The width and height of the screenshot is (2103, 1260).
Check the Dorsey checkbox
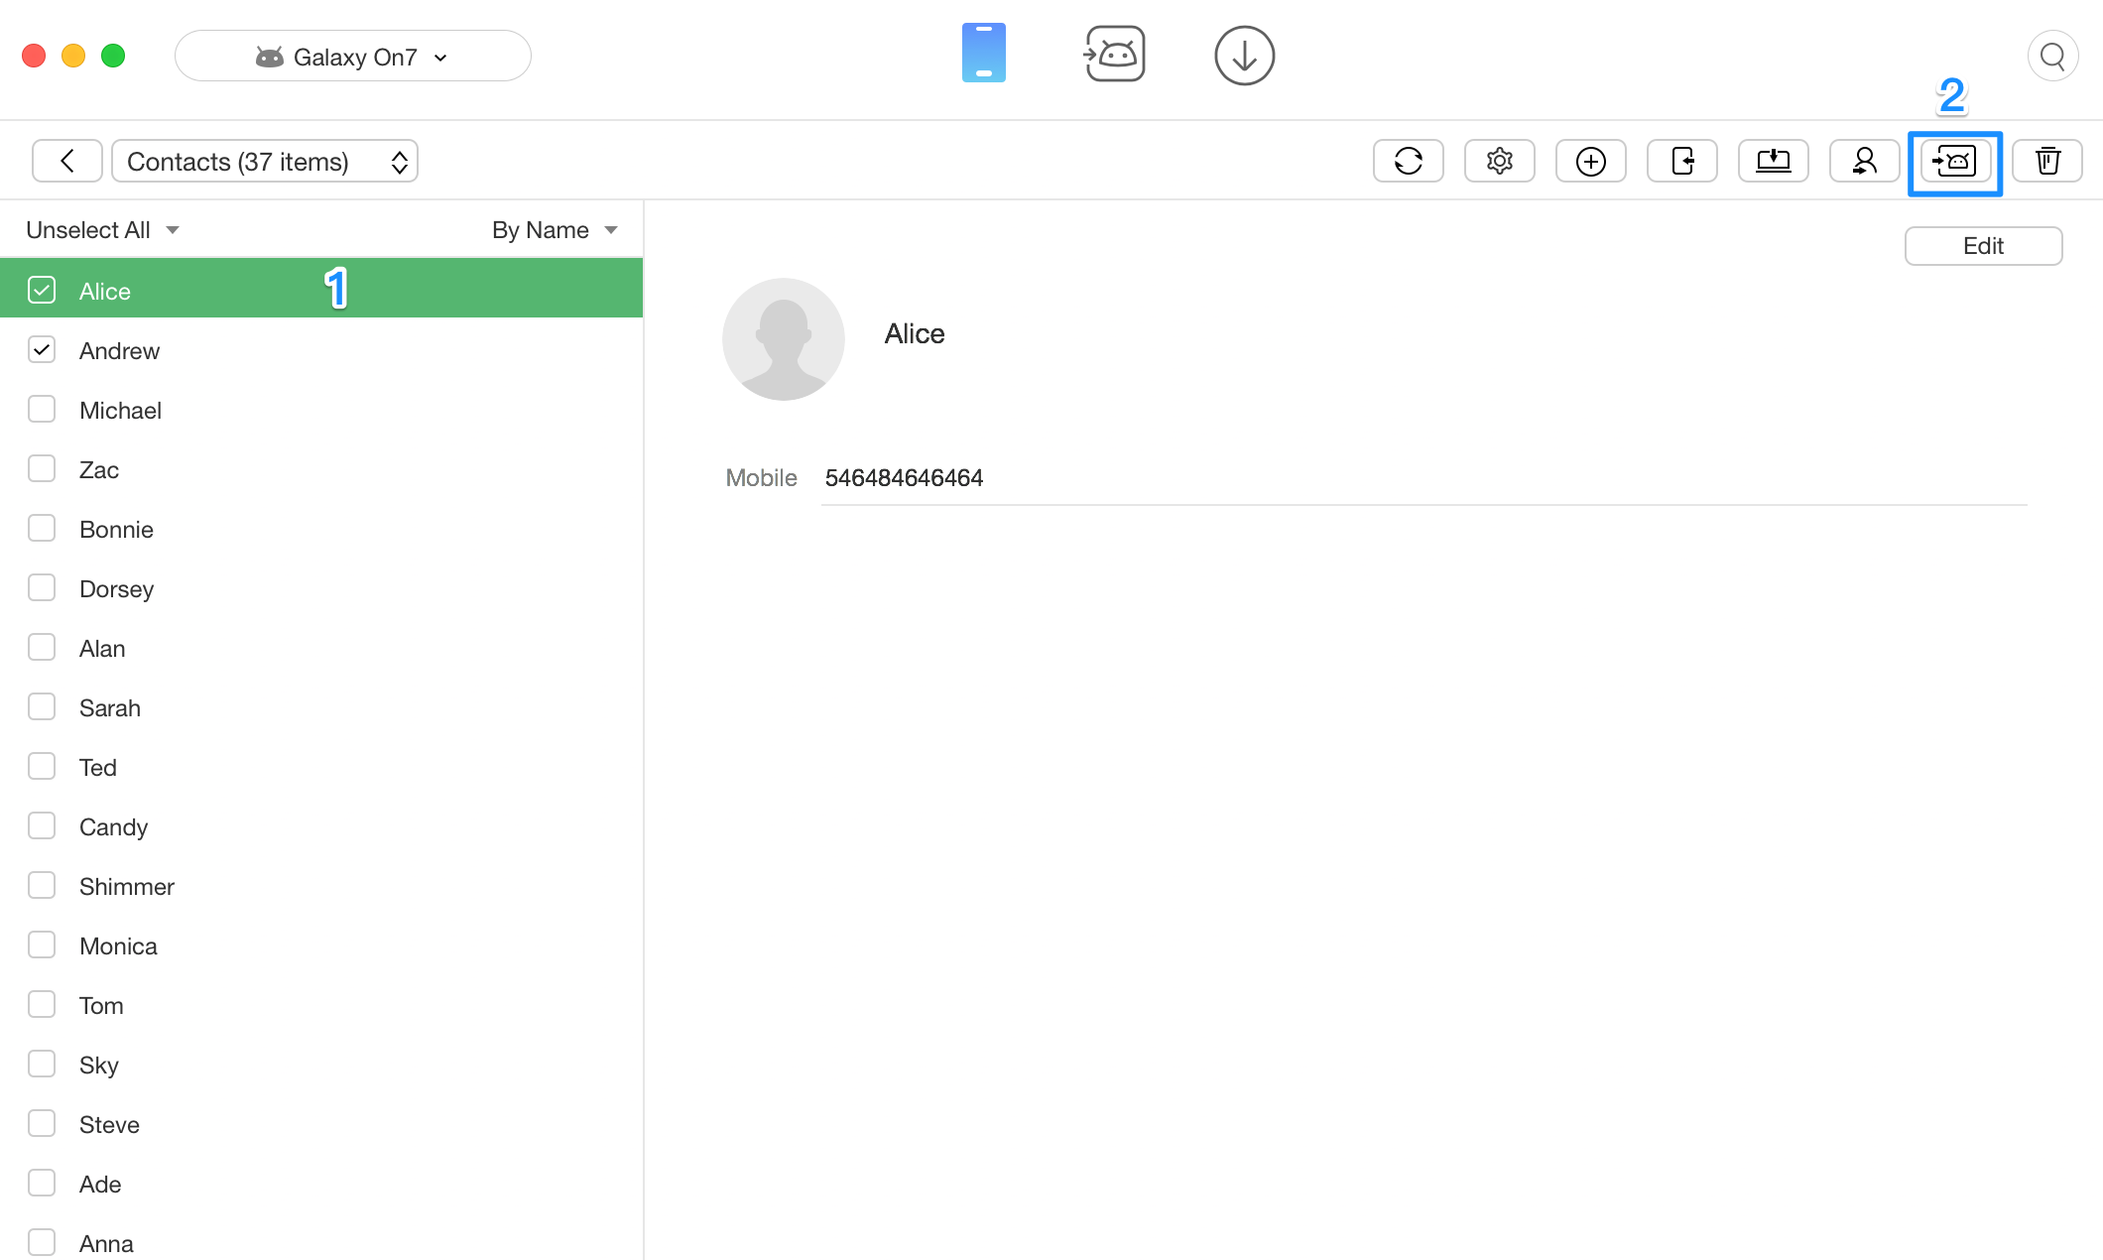point(42,587)
